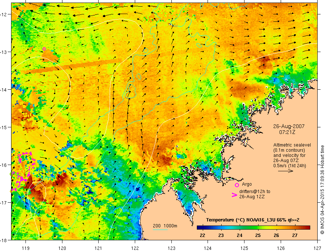Click the cyan isobath sample line in legend

click(x=160, y=230)
